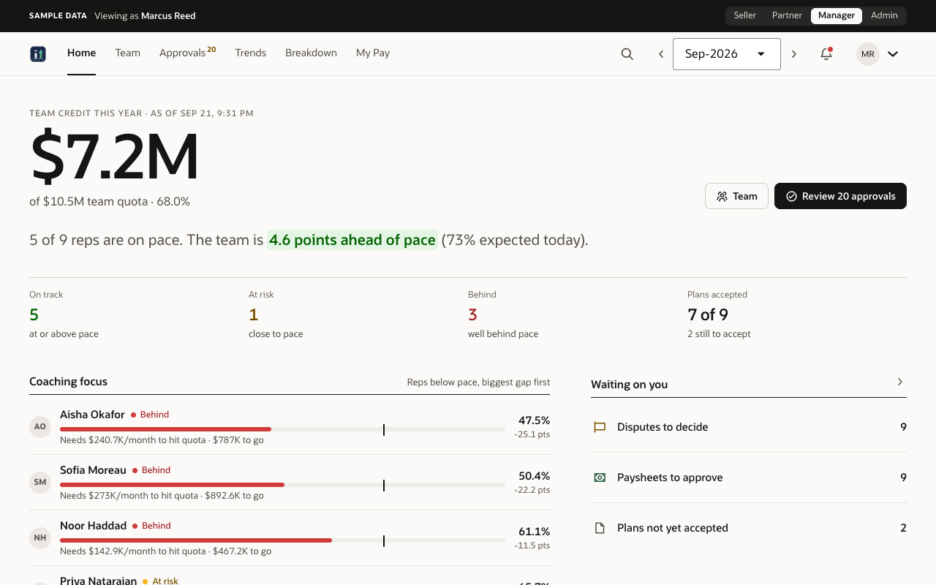Open the Breakdown tab
936x585 pixels.
tap(311, 53)
